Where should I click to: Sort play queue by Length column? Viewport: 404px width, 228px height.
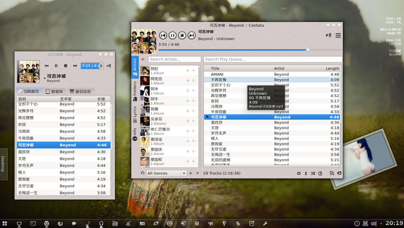point(331,68)
